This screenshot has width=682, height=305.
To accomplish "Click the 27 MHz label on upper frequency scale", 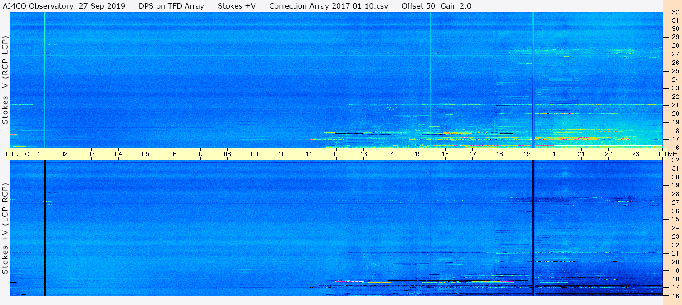I will click(675, 54).
